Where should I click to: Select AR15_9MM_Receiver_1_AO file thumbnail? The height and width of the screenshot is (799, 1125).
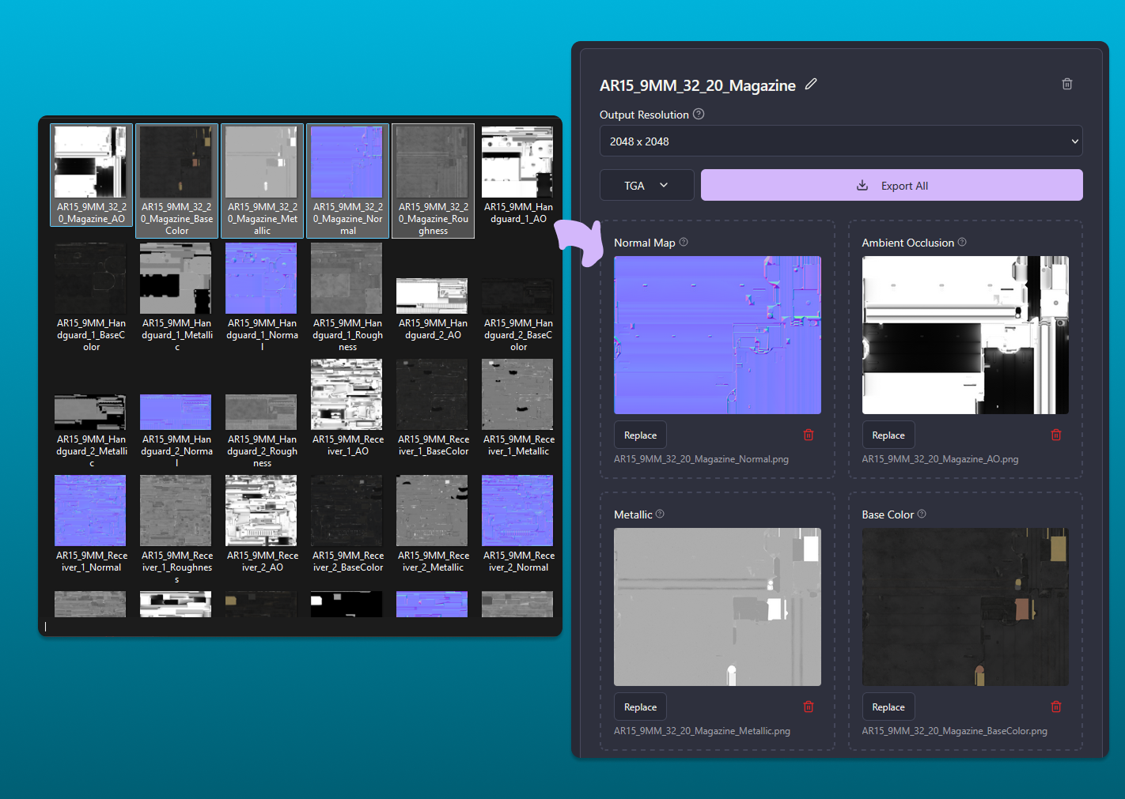point(347,394)
